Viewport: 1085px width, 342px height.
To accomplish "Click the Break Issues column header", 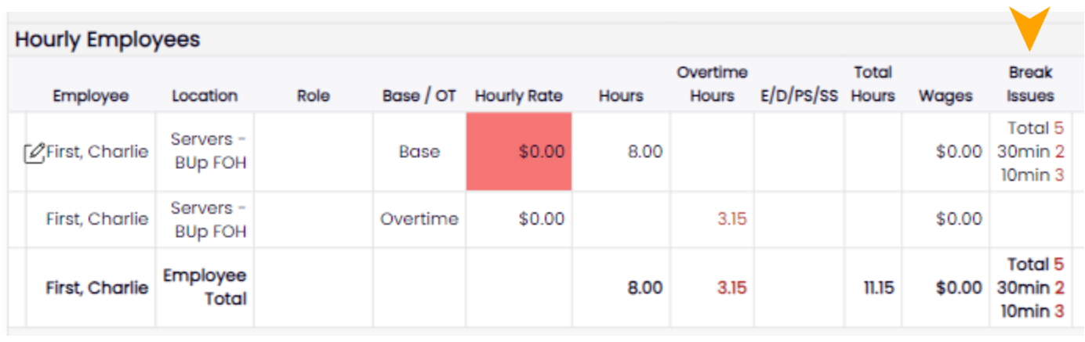I will tap(1031, 85).
